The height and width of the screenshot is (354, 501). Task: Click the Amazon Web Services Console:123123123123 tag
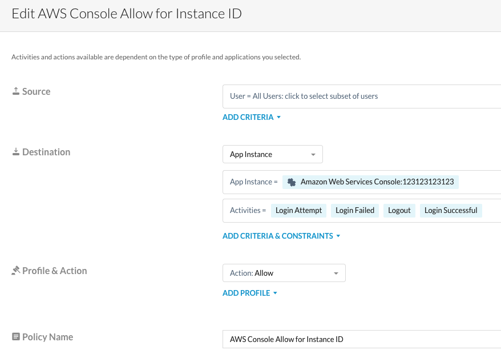(x=371, y=182)
